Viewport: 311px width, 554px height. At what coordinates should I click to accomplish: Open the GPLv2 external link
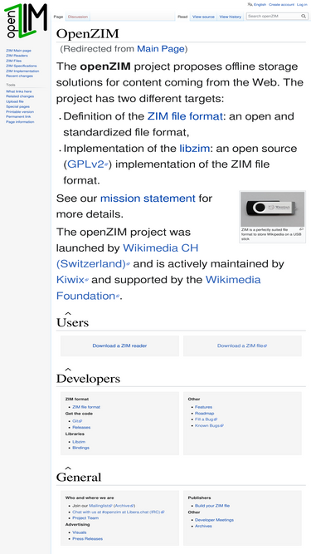tap(87, 164)
